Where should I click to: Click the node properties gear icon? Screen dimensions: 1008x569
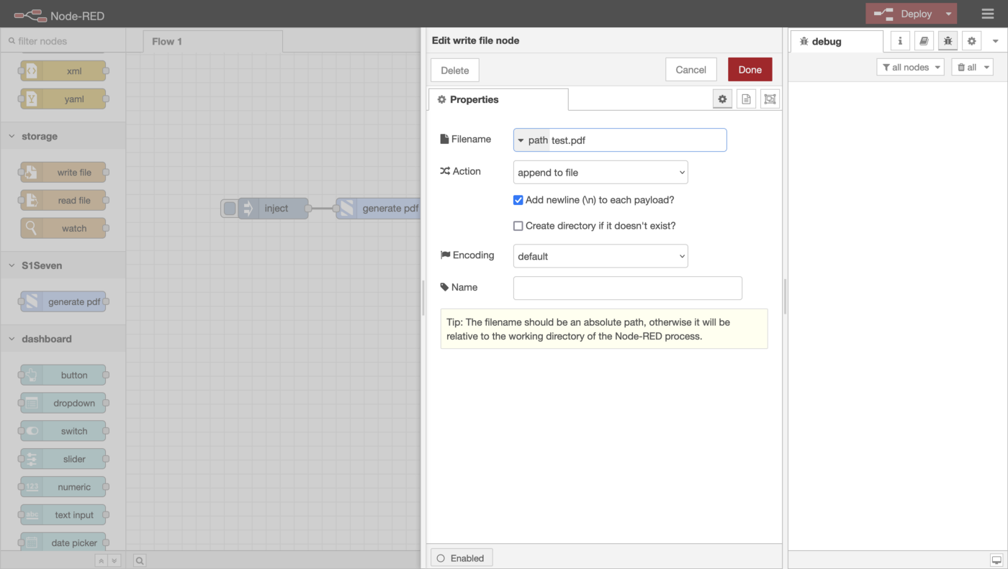[722, 99]
